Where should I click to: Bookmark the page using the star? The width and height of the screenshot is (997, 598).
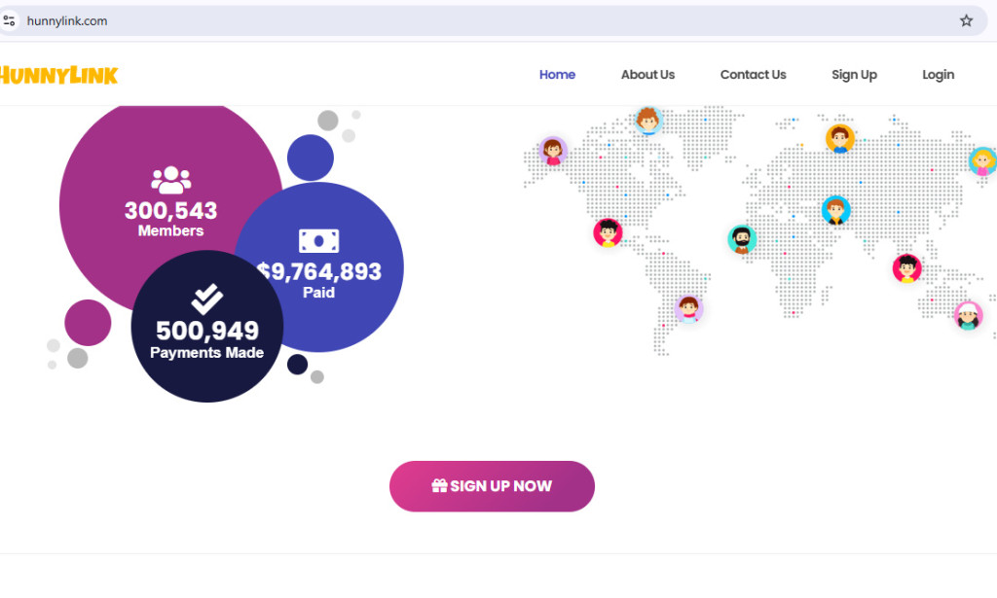coord(966,19)
